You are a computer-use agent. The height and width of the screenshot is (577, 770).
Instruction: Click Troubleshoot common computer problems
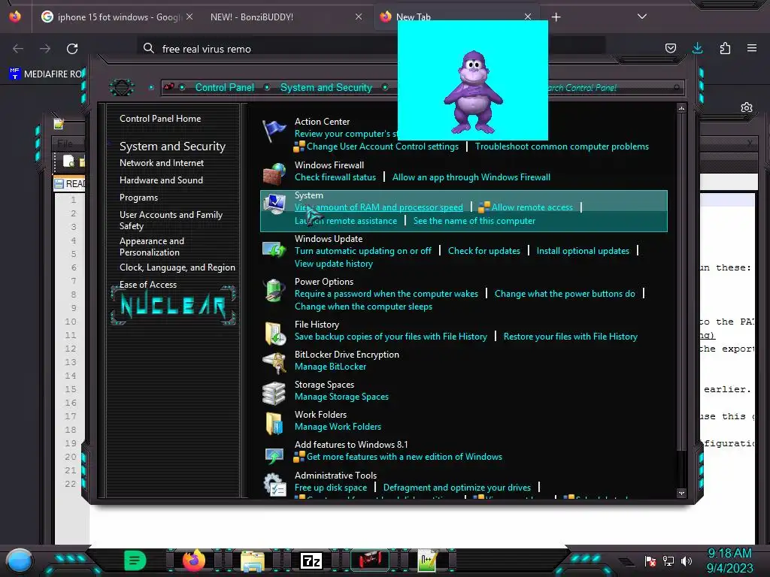click(x=562, y=147)
